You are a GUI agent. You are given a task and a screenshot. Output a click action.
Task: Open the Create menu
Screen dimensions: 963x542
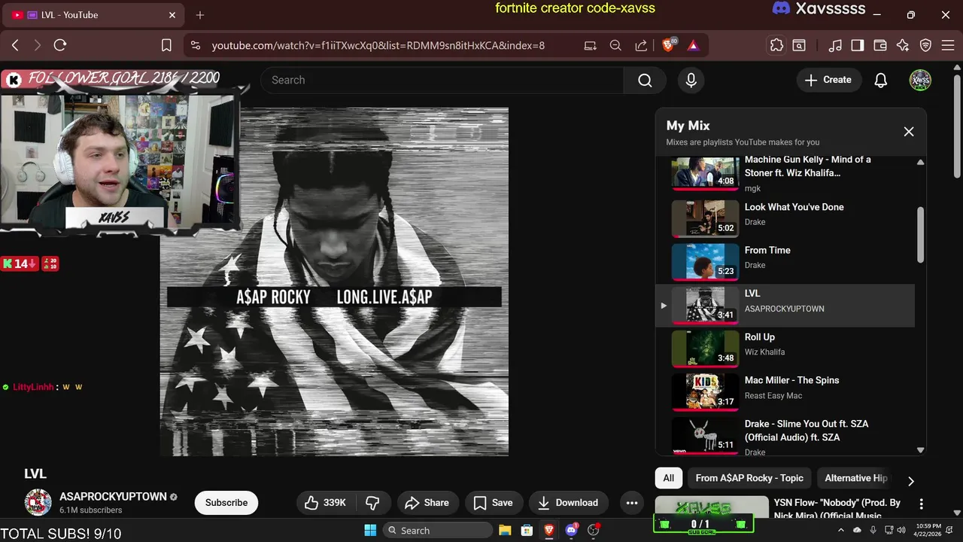[x=828, y=80]
